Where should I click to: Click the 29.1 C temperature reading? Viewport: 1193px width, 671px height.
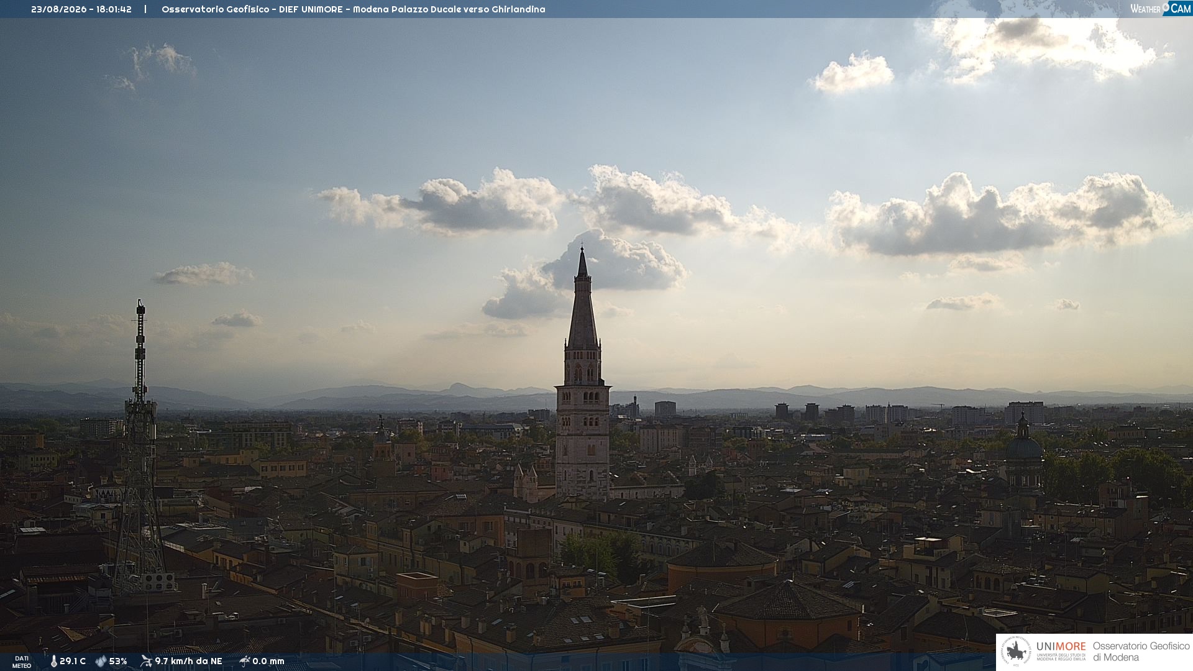coord(73,662)
